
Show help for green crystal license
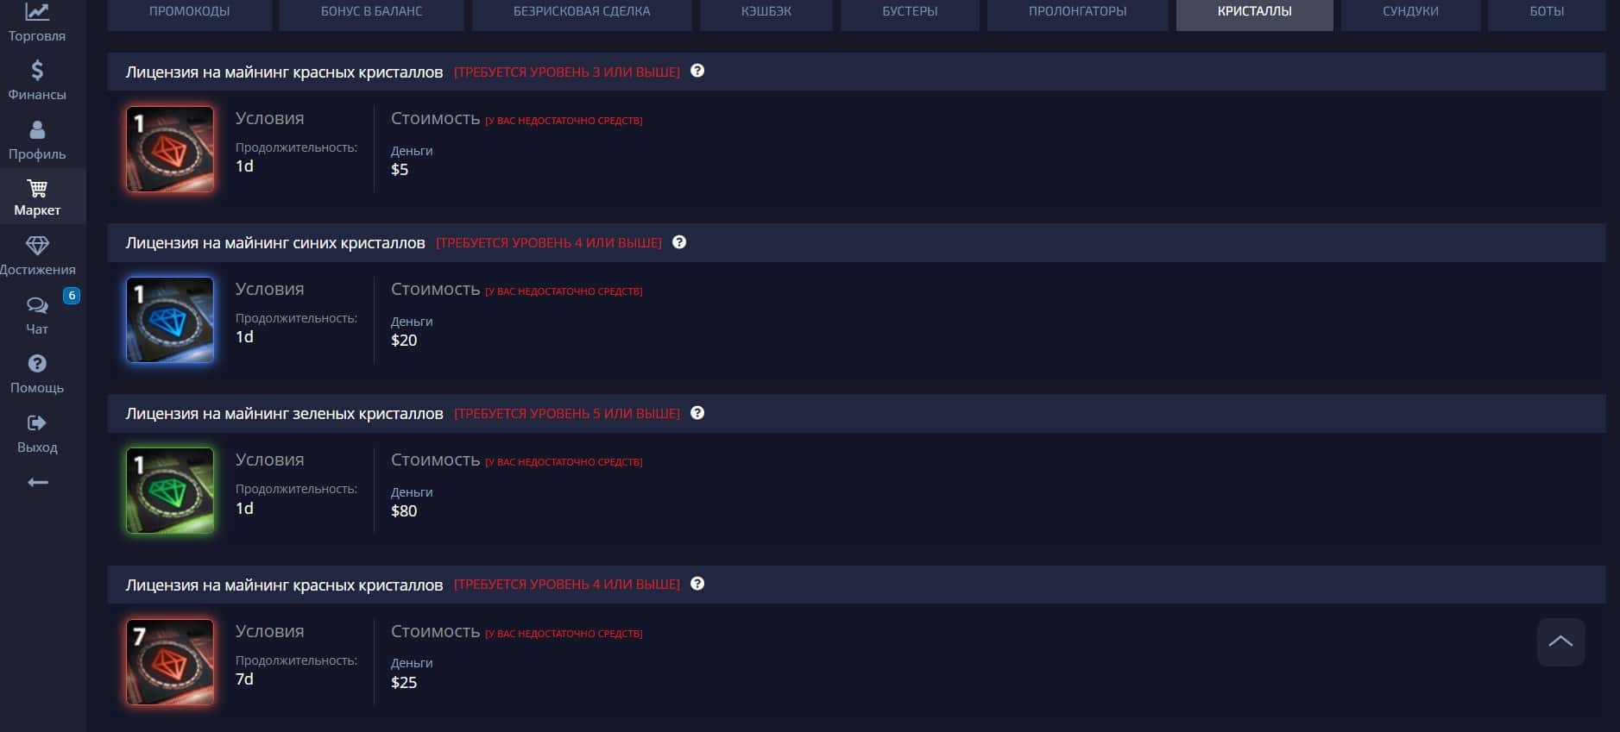point(697,413)
